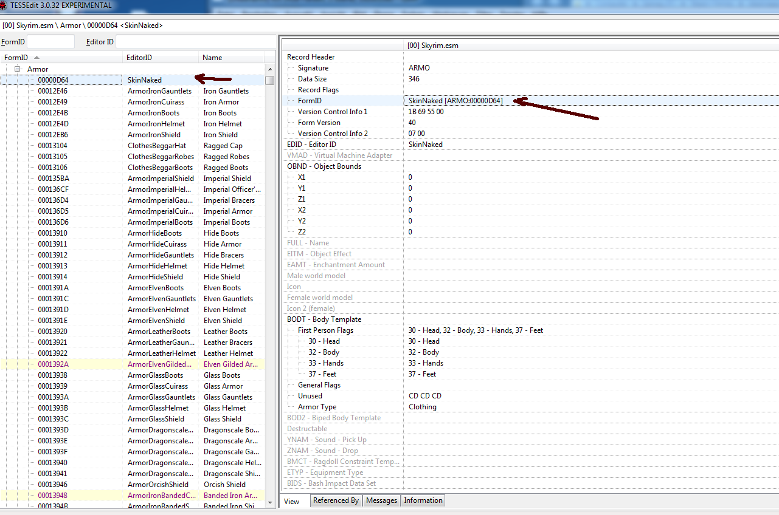Click the left list vertical scrollbar thumb
The height and width of the screenshot is (515, 779).
(270, 80)
